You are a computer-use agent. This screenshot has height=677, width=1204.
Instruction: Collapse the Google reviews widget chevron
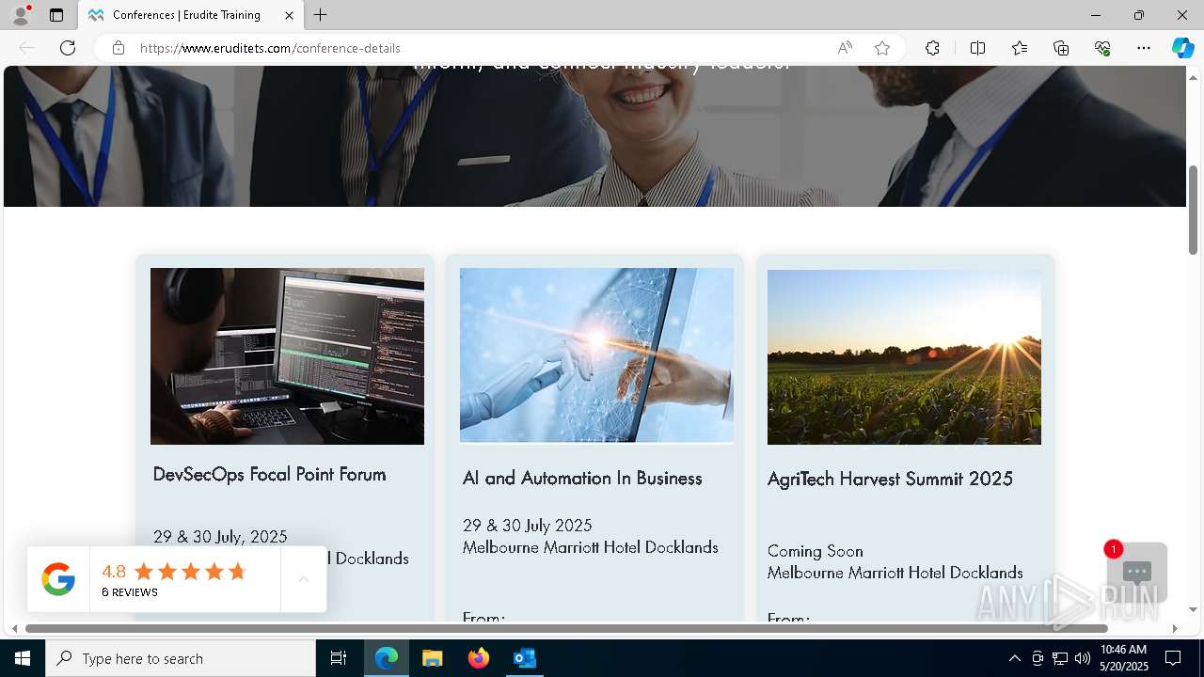click(303, 579)
